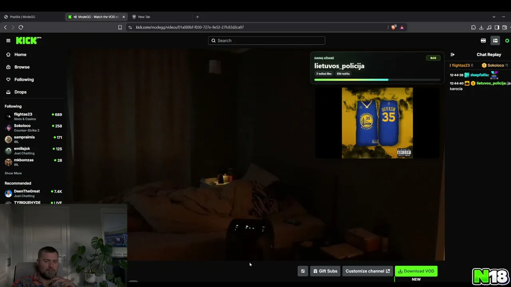Open the media control music note icon
This screenshot has width=511, height=287.
tap(489, 28)
